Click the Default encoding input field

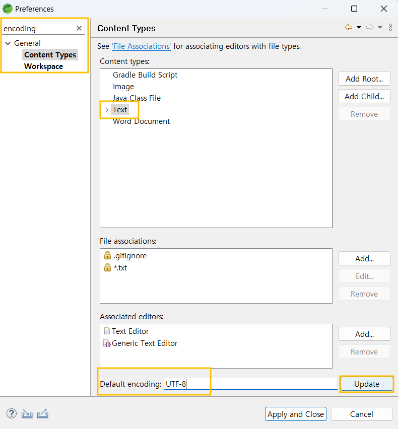[250, 384]
